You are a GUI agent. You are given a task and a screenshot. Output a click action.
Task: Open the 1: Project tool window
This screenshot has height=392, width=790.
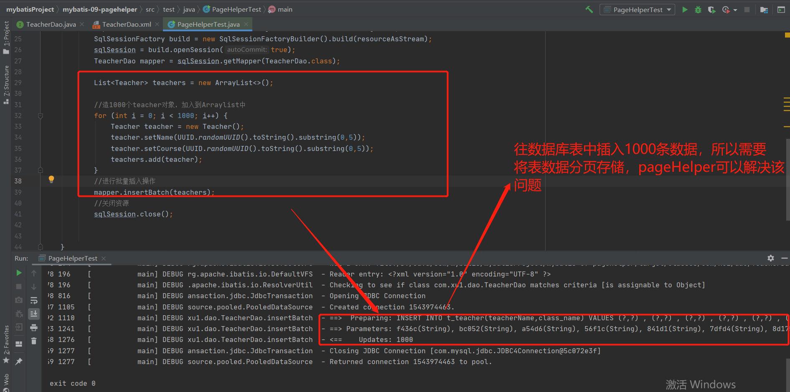click(x=6, y=38)
